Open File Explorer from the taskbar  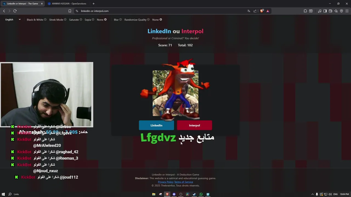pyautogui.click(x=154, y=194)
